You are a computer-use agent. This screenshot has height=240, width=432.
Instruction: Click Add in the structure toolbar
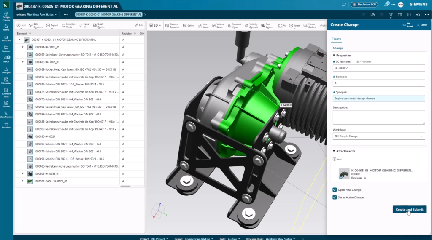point(21,25)
